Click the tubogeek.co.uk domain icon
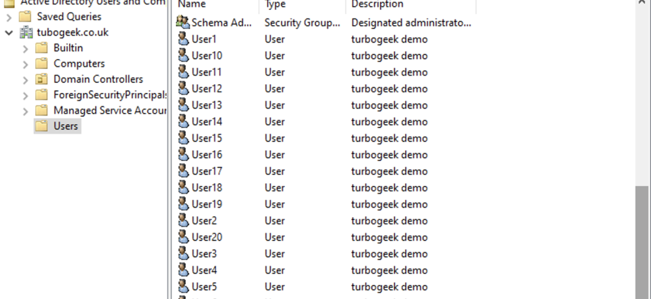 tap(26, 33)
